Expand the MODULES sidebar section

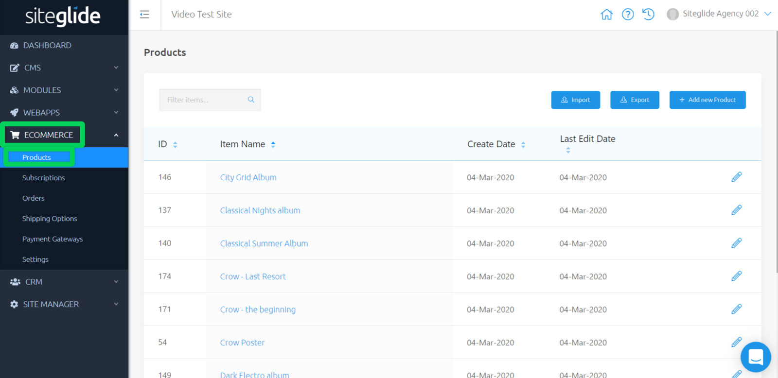point(64,90)
